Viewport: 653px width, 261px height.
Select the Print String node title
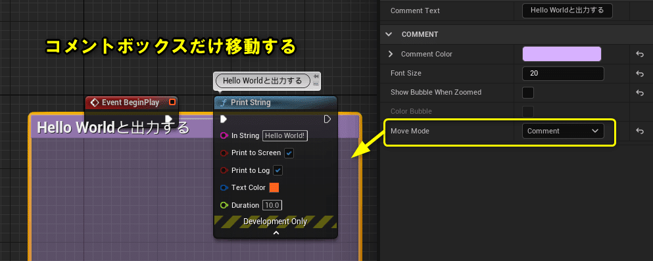pyautogui.click(x=251, y=103)
